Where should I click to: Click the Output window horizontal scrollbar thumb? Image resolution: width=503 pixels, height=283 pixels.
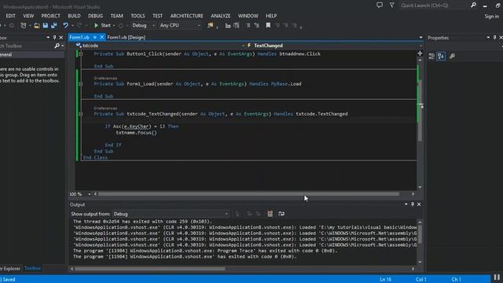click(150, 269)
